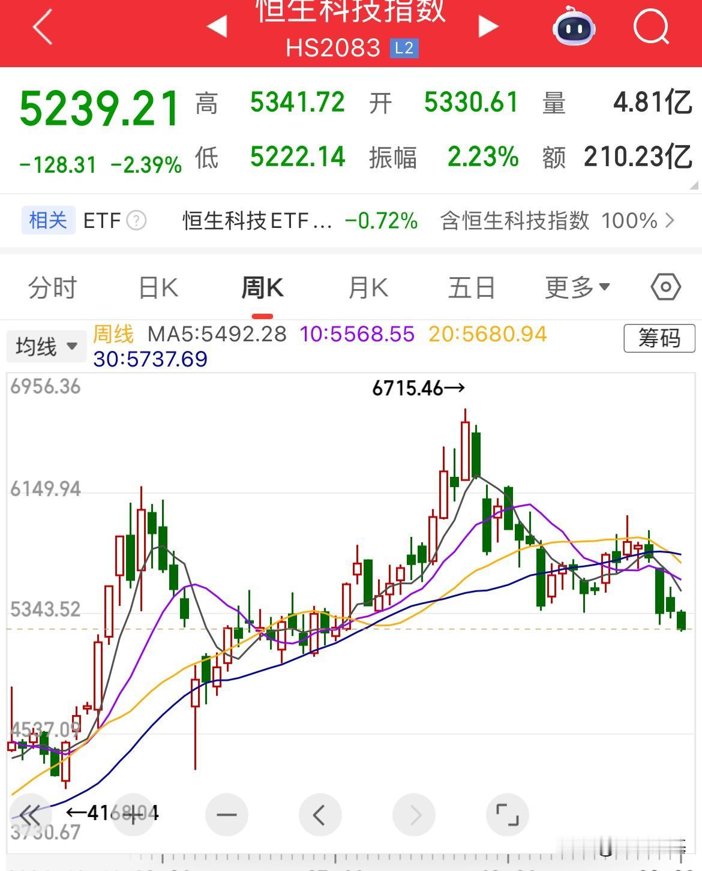
Task: Zoom out on the chart with minus icon
Action: (227, 815)
